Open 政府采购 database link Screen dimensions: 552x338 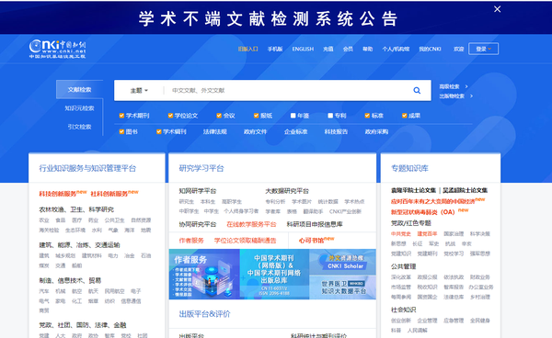pos(376,131)
